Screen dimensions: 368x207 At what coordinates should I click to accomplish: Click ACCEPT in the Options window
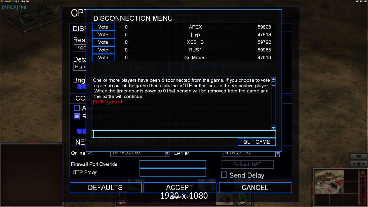pos(180,188)
